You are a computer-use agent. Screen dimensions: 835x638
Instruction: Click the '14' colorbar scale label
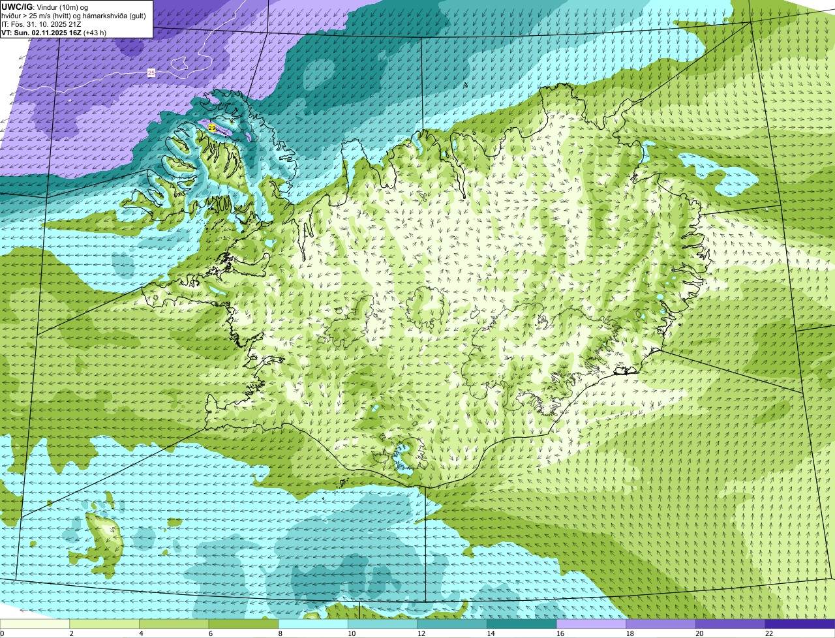point(491,633)
